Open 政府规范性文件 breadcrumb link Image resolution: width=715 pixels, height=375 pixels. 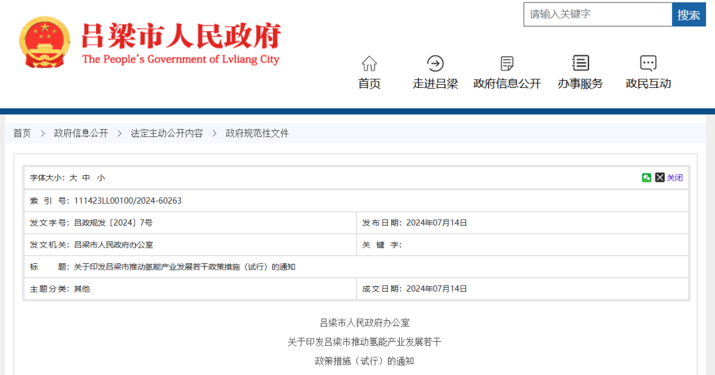coord(258,134)
